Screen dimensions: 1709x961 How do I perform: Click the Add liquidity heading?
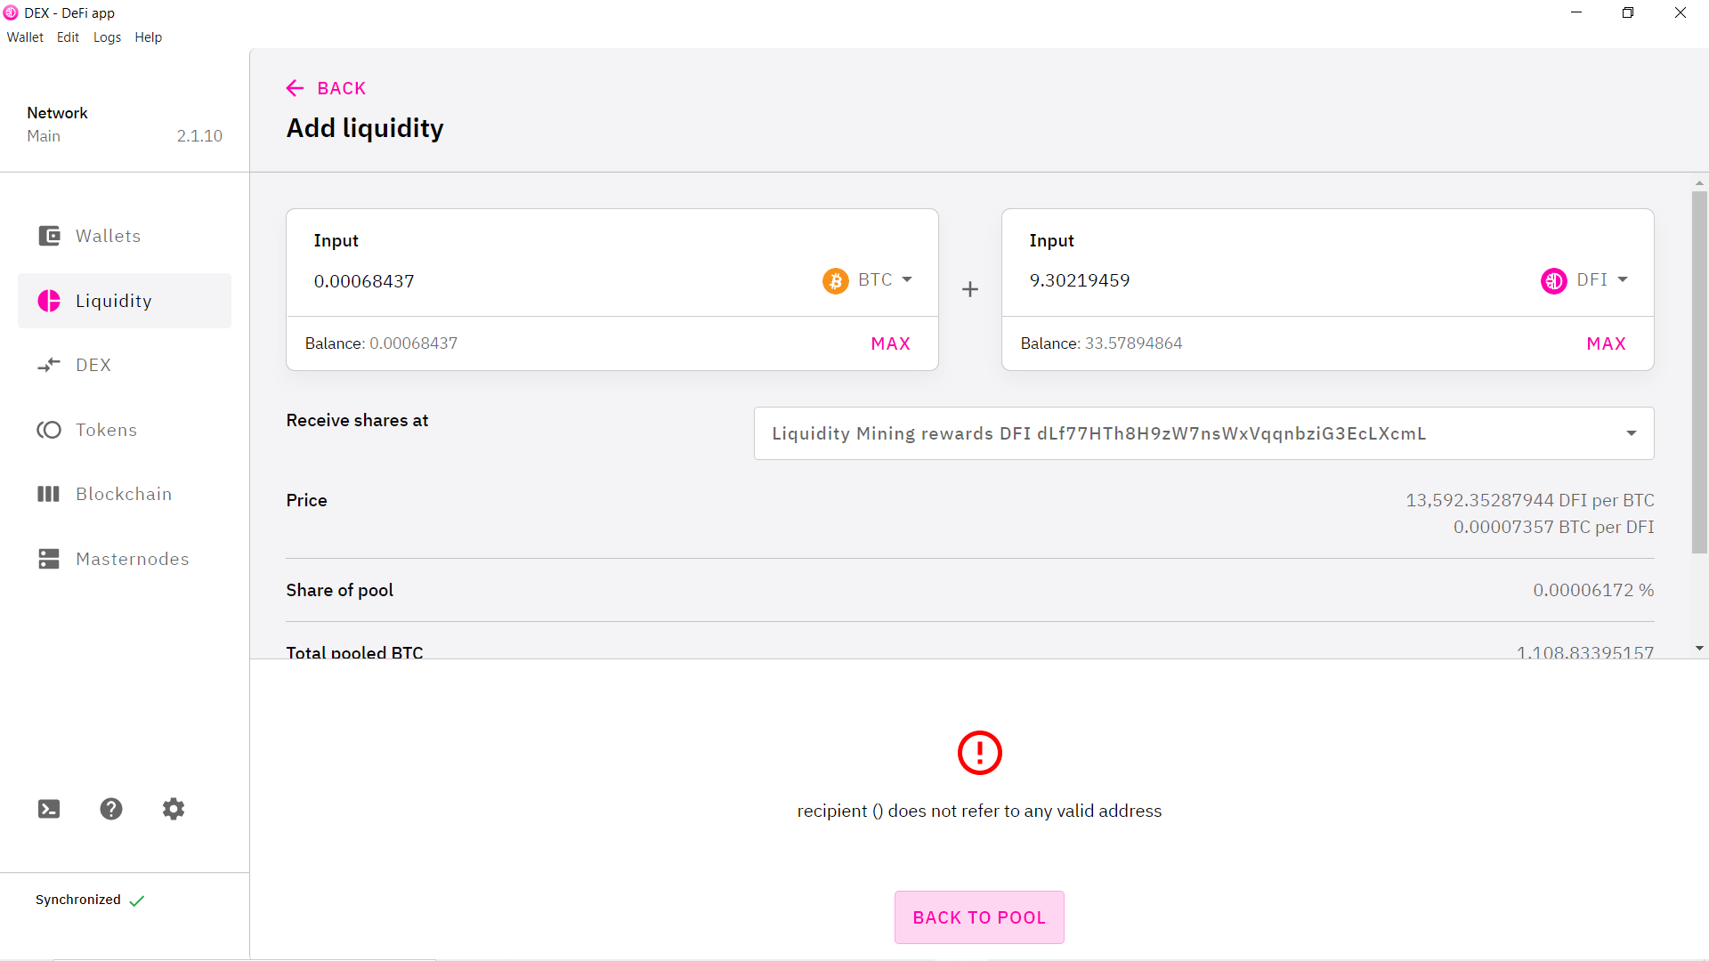click(365, 128)
